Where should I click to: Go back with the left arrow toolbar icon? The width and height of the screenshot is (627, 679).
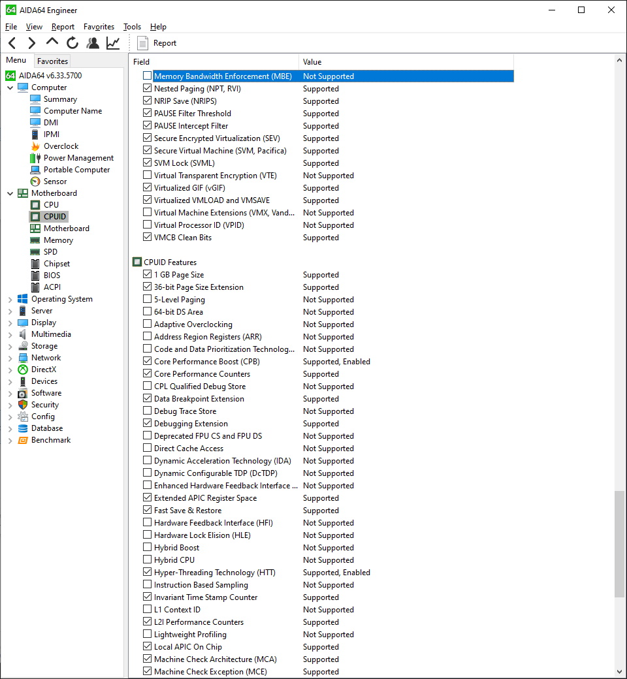pyautogui.click(x=12, y=43)
